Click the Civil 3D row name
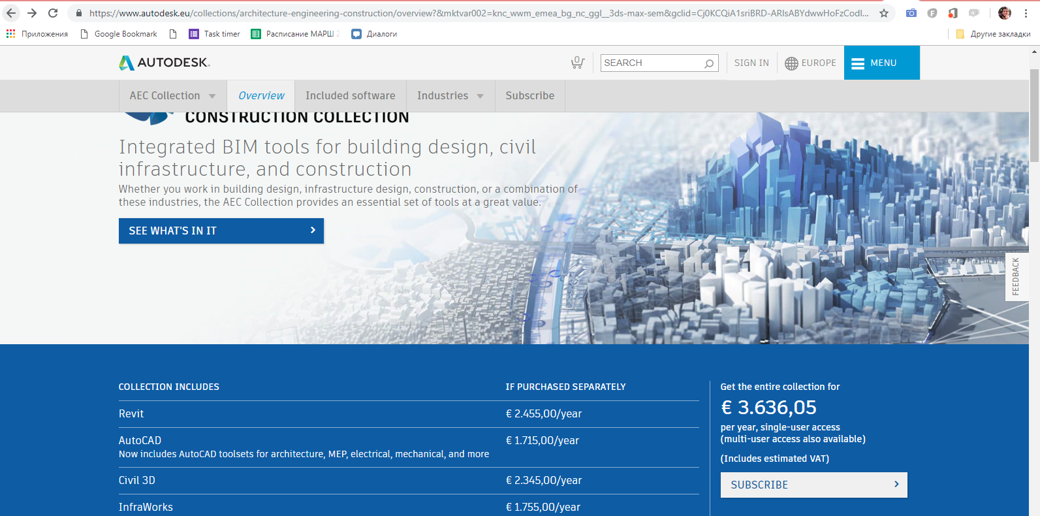 click(x=137, y=480)
